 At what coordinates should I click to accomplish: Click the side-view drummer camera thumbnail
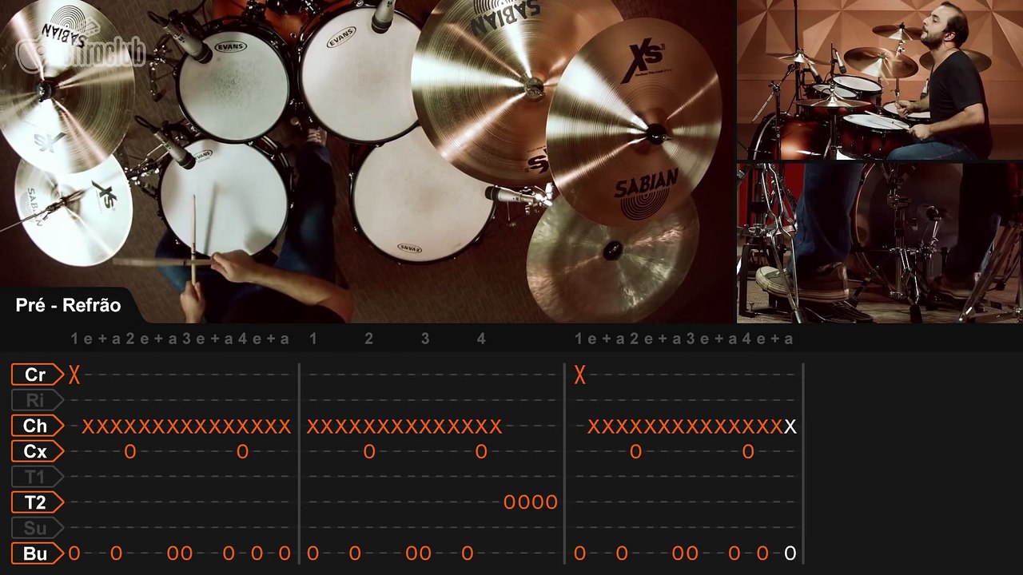(x=880, y=80)
